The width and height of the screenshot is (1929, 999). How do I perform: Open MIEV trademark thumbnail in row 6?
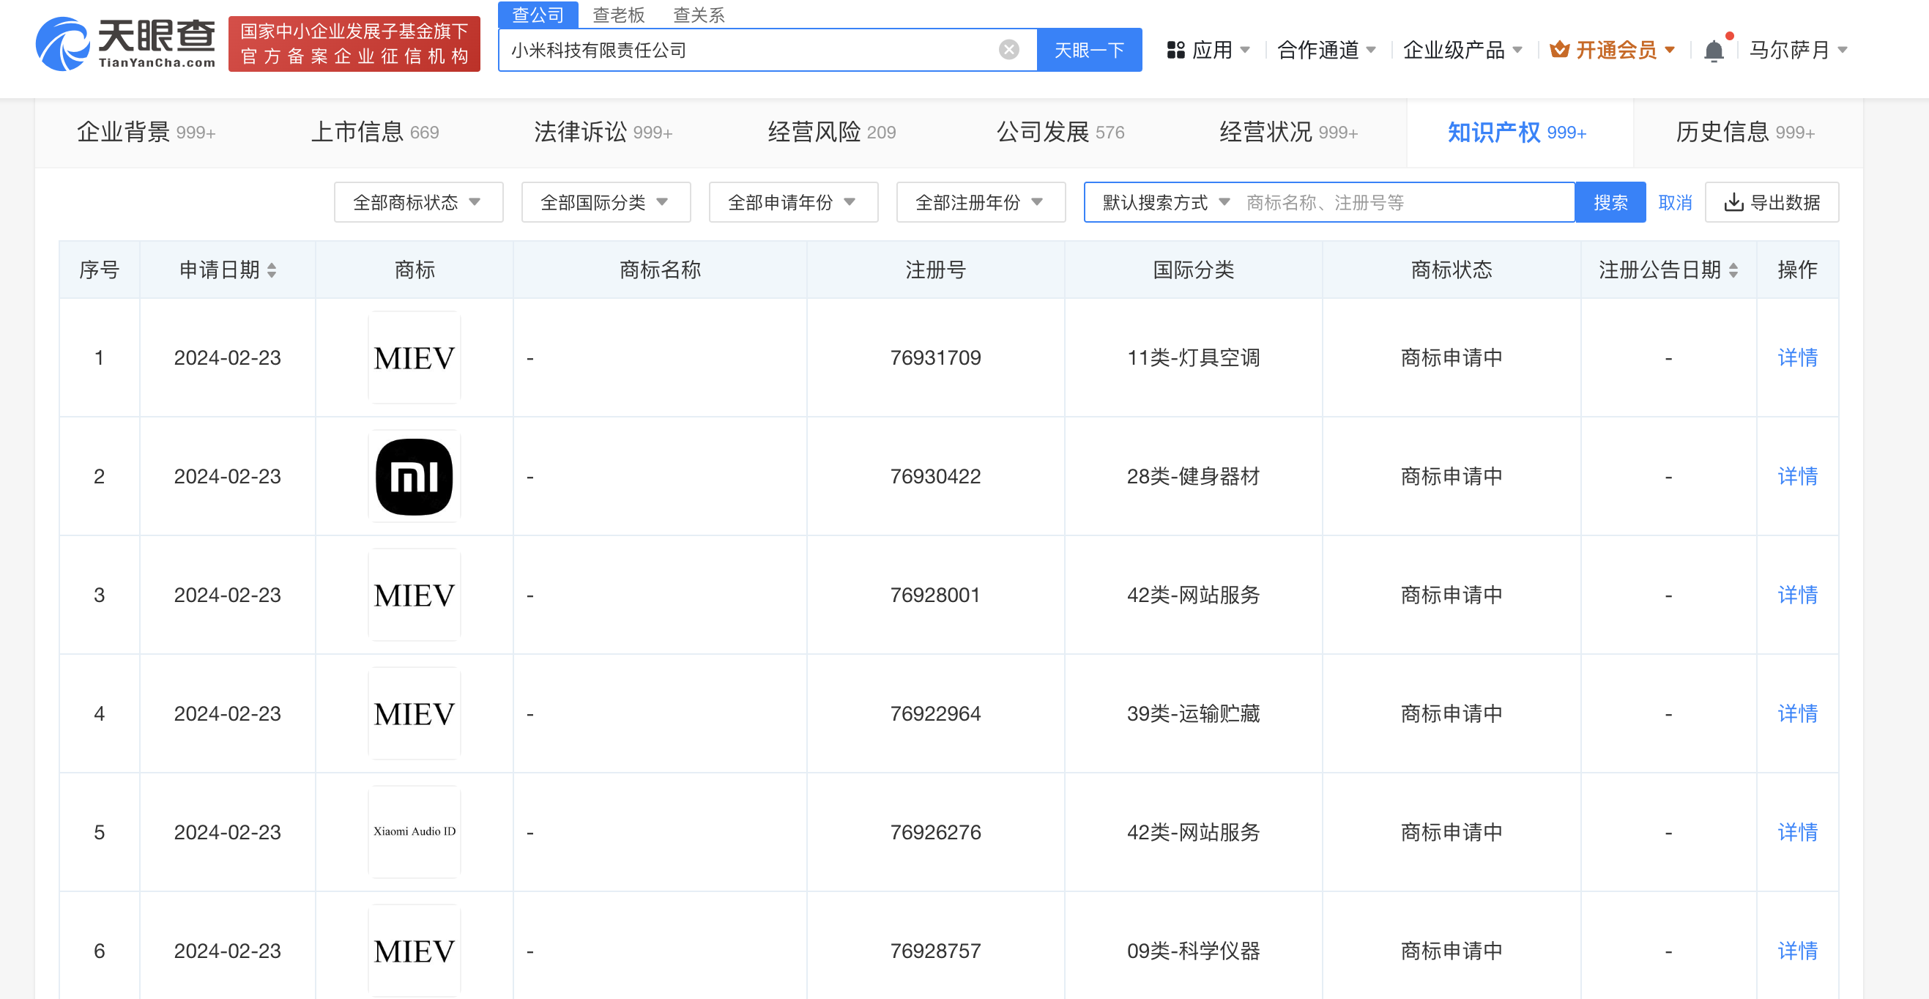[414, 951]
